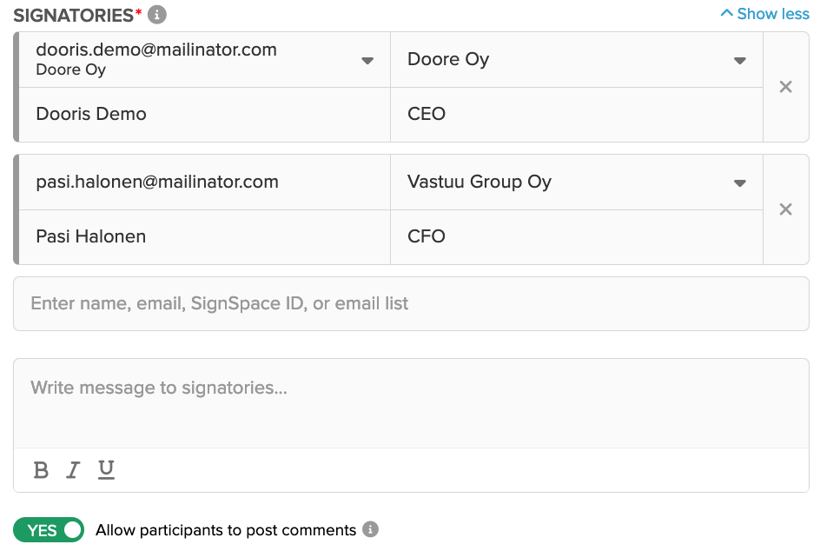Open dooris.demo@mailinator.com email dropdown
Viewport: 820px width, 551px height.
point(367,61)
